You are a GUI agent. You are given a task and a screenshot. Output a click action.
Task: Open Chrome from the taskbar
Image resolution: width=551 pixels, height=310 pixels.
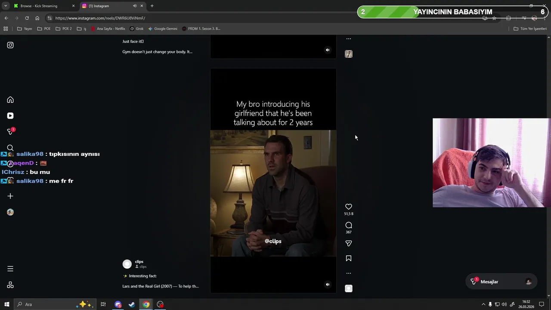[x=146, y=304]
